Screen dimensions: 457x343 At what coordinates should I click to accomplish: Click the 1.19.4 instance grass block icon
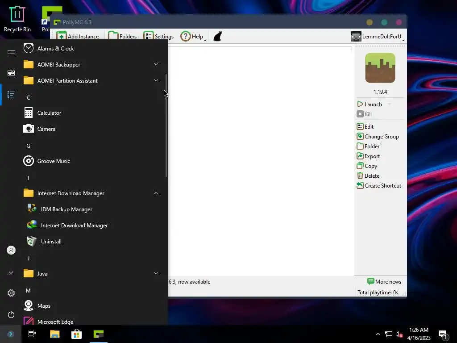(380, 68)
